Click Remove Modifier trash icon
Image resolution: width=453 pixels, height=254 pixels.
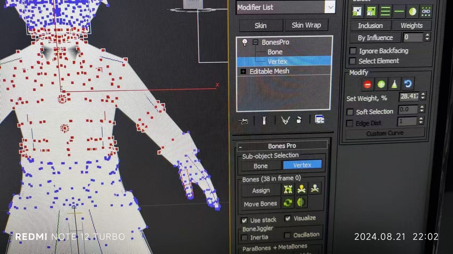tap(299, 120)
